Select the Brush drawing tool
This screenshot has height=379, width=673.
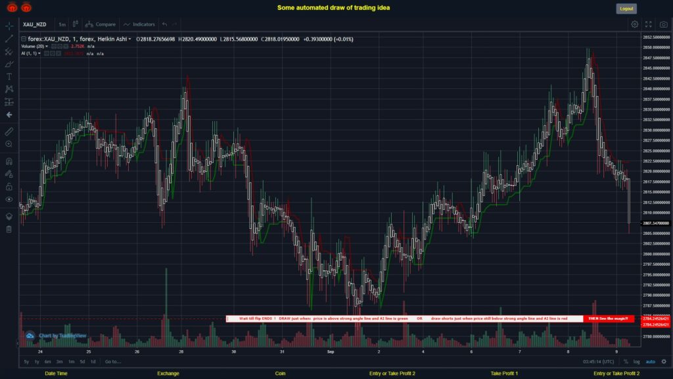9,63
